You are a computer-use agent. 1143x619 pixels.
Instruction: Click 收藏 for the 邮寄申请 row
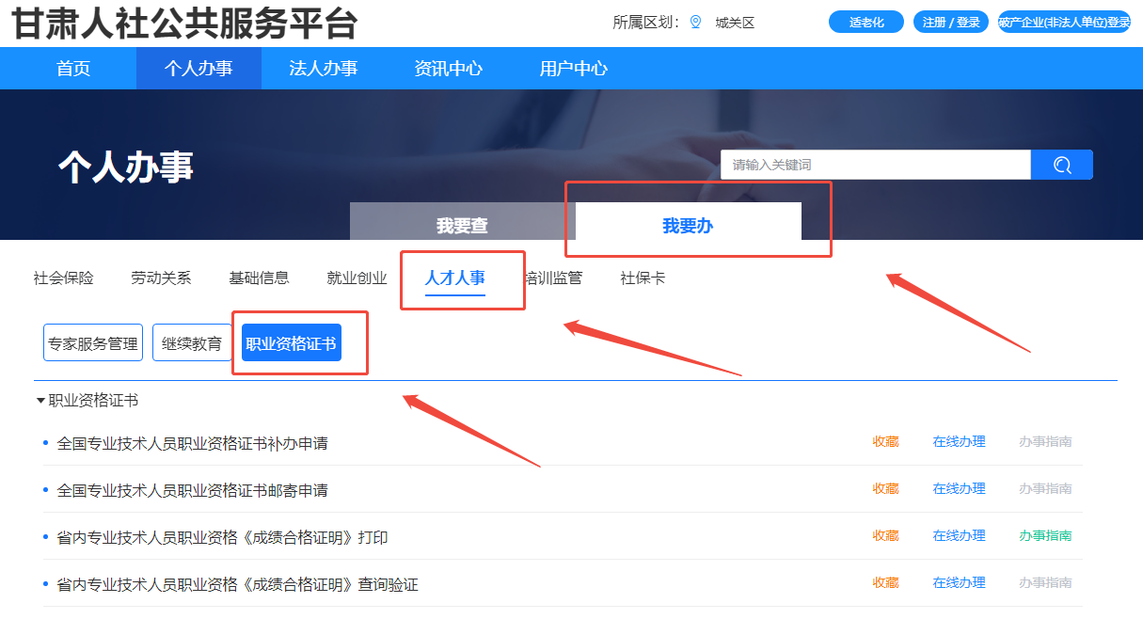click(885, 489)
